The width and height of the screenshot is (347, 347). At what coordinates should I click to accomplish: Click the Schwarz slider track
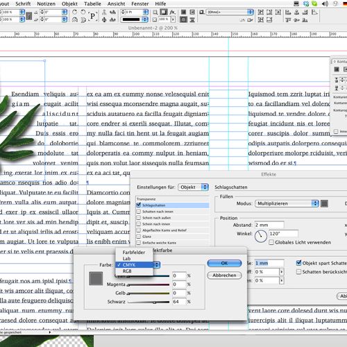point(149,302)
